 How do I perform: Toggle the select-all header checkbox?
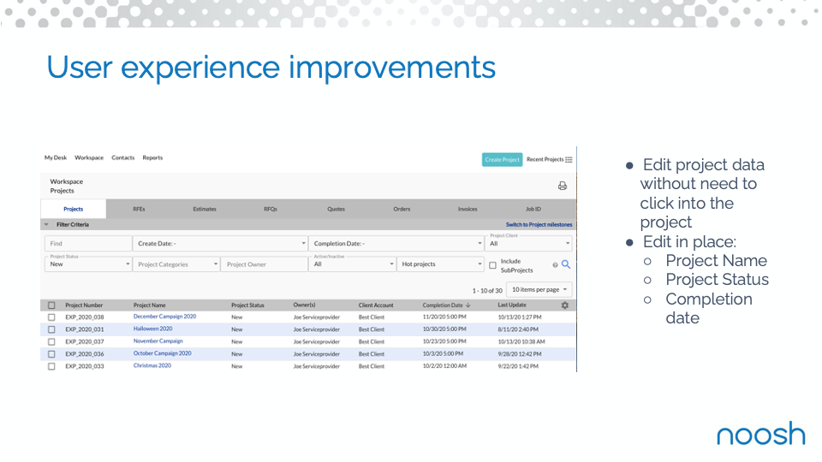click(51, 305)
